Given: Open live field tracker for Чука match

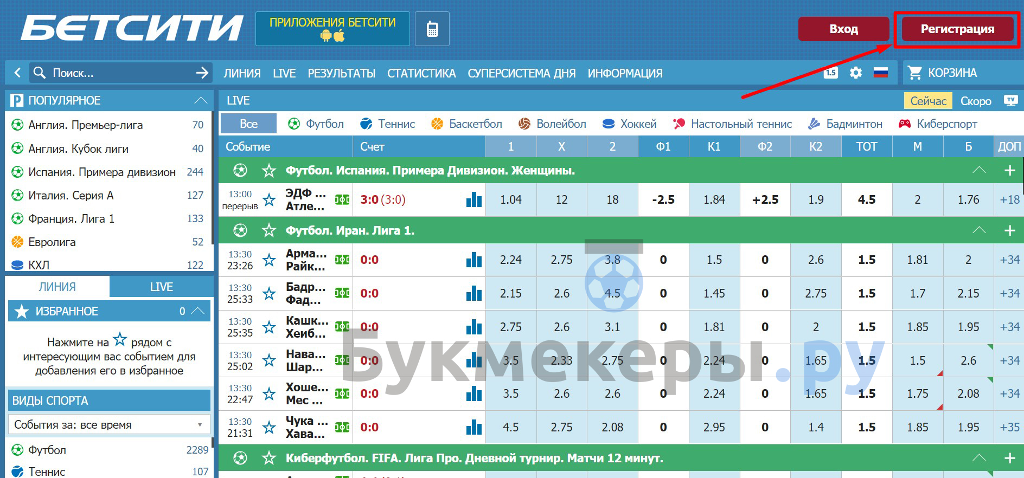Looking at the screenshot, I should coord(342,427).
